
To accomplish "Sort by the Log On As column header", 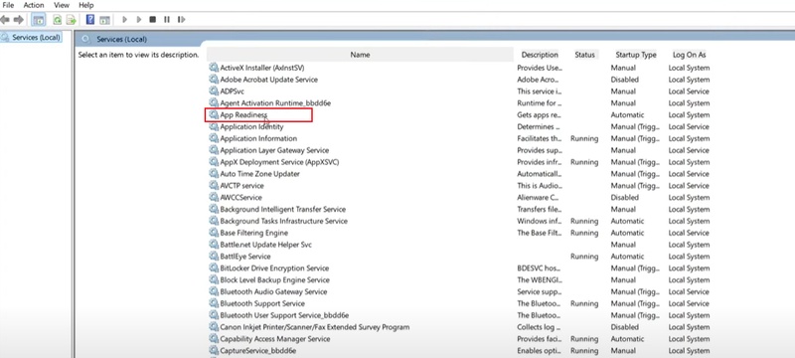I will [689, 55].
